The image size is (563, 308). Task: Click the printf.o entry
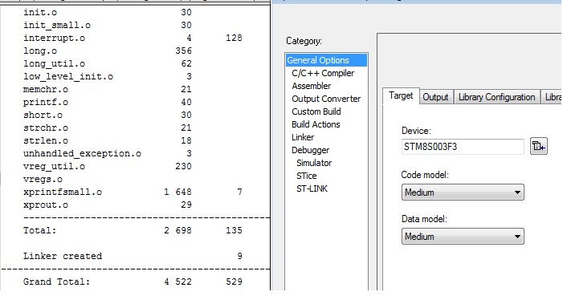(46, 102)
